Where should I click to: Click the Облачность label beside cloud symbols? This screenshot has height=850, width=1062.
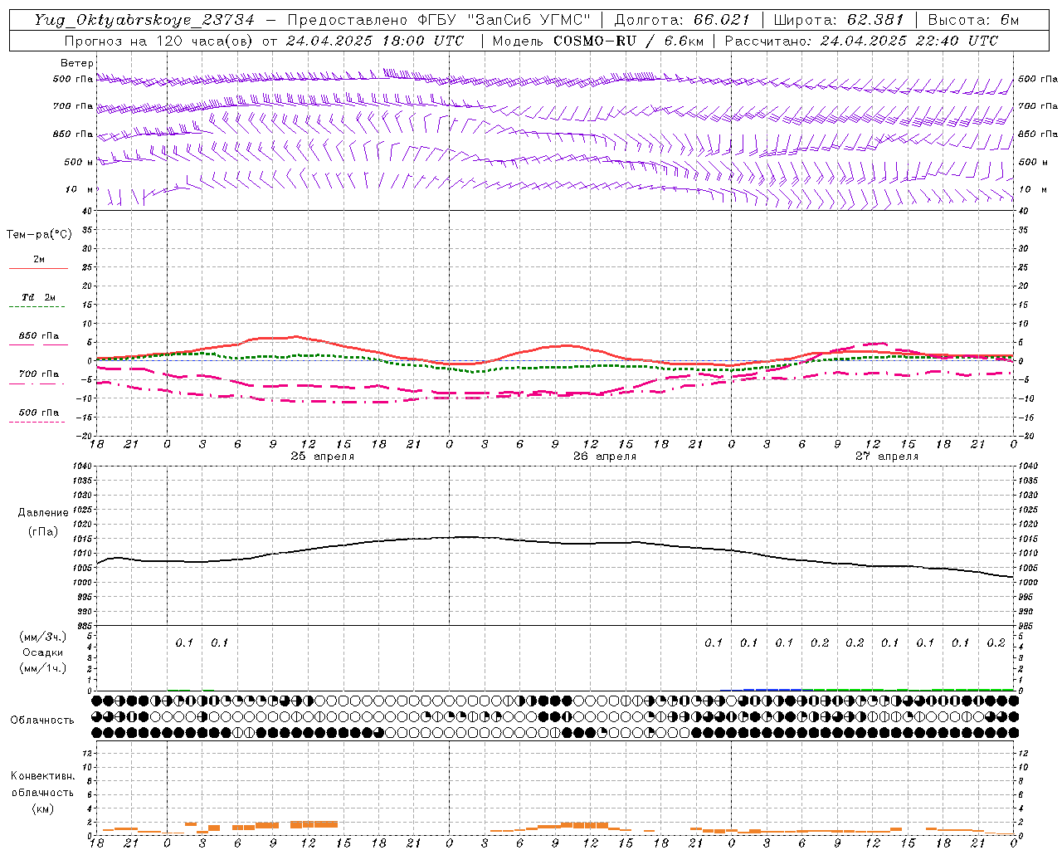point(42,720)
